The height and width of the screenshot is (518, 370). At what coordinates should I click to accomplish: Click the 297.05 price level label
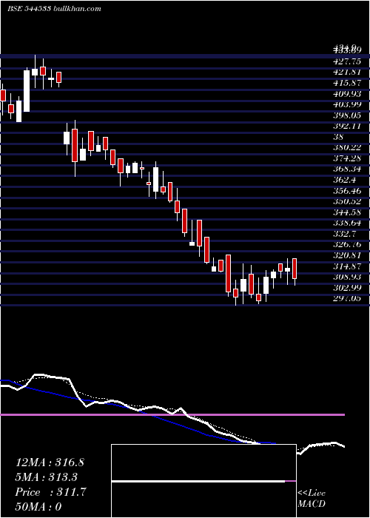[348, 298]
